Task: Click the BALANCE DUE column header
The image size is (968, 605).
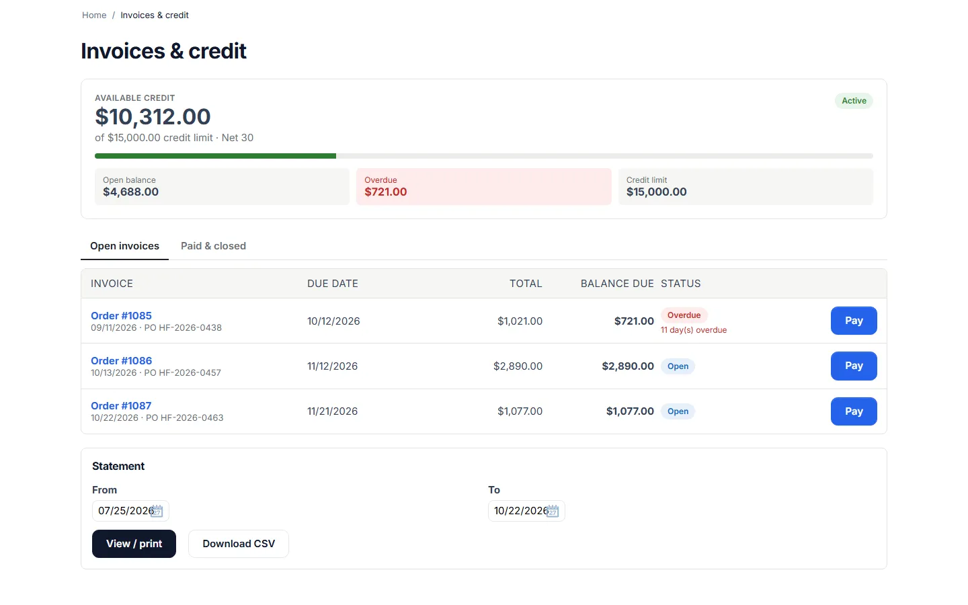Action: pyautogui.click(x=617, y=284)
